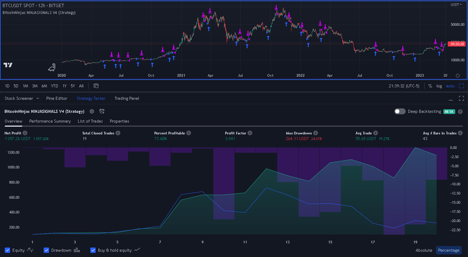This screenshot has height=257, width=468.
Task: Set chart range to 5Y
Action: tap(73, 86)
